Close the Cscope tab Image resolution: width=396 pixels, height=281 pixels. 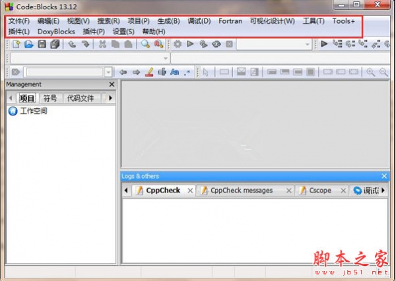[343, 191]
